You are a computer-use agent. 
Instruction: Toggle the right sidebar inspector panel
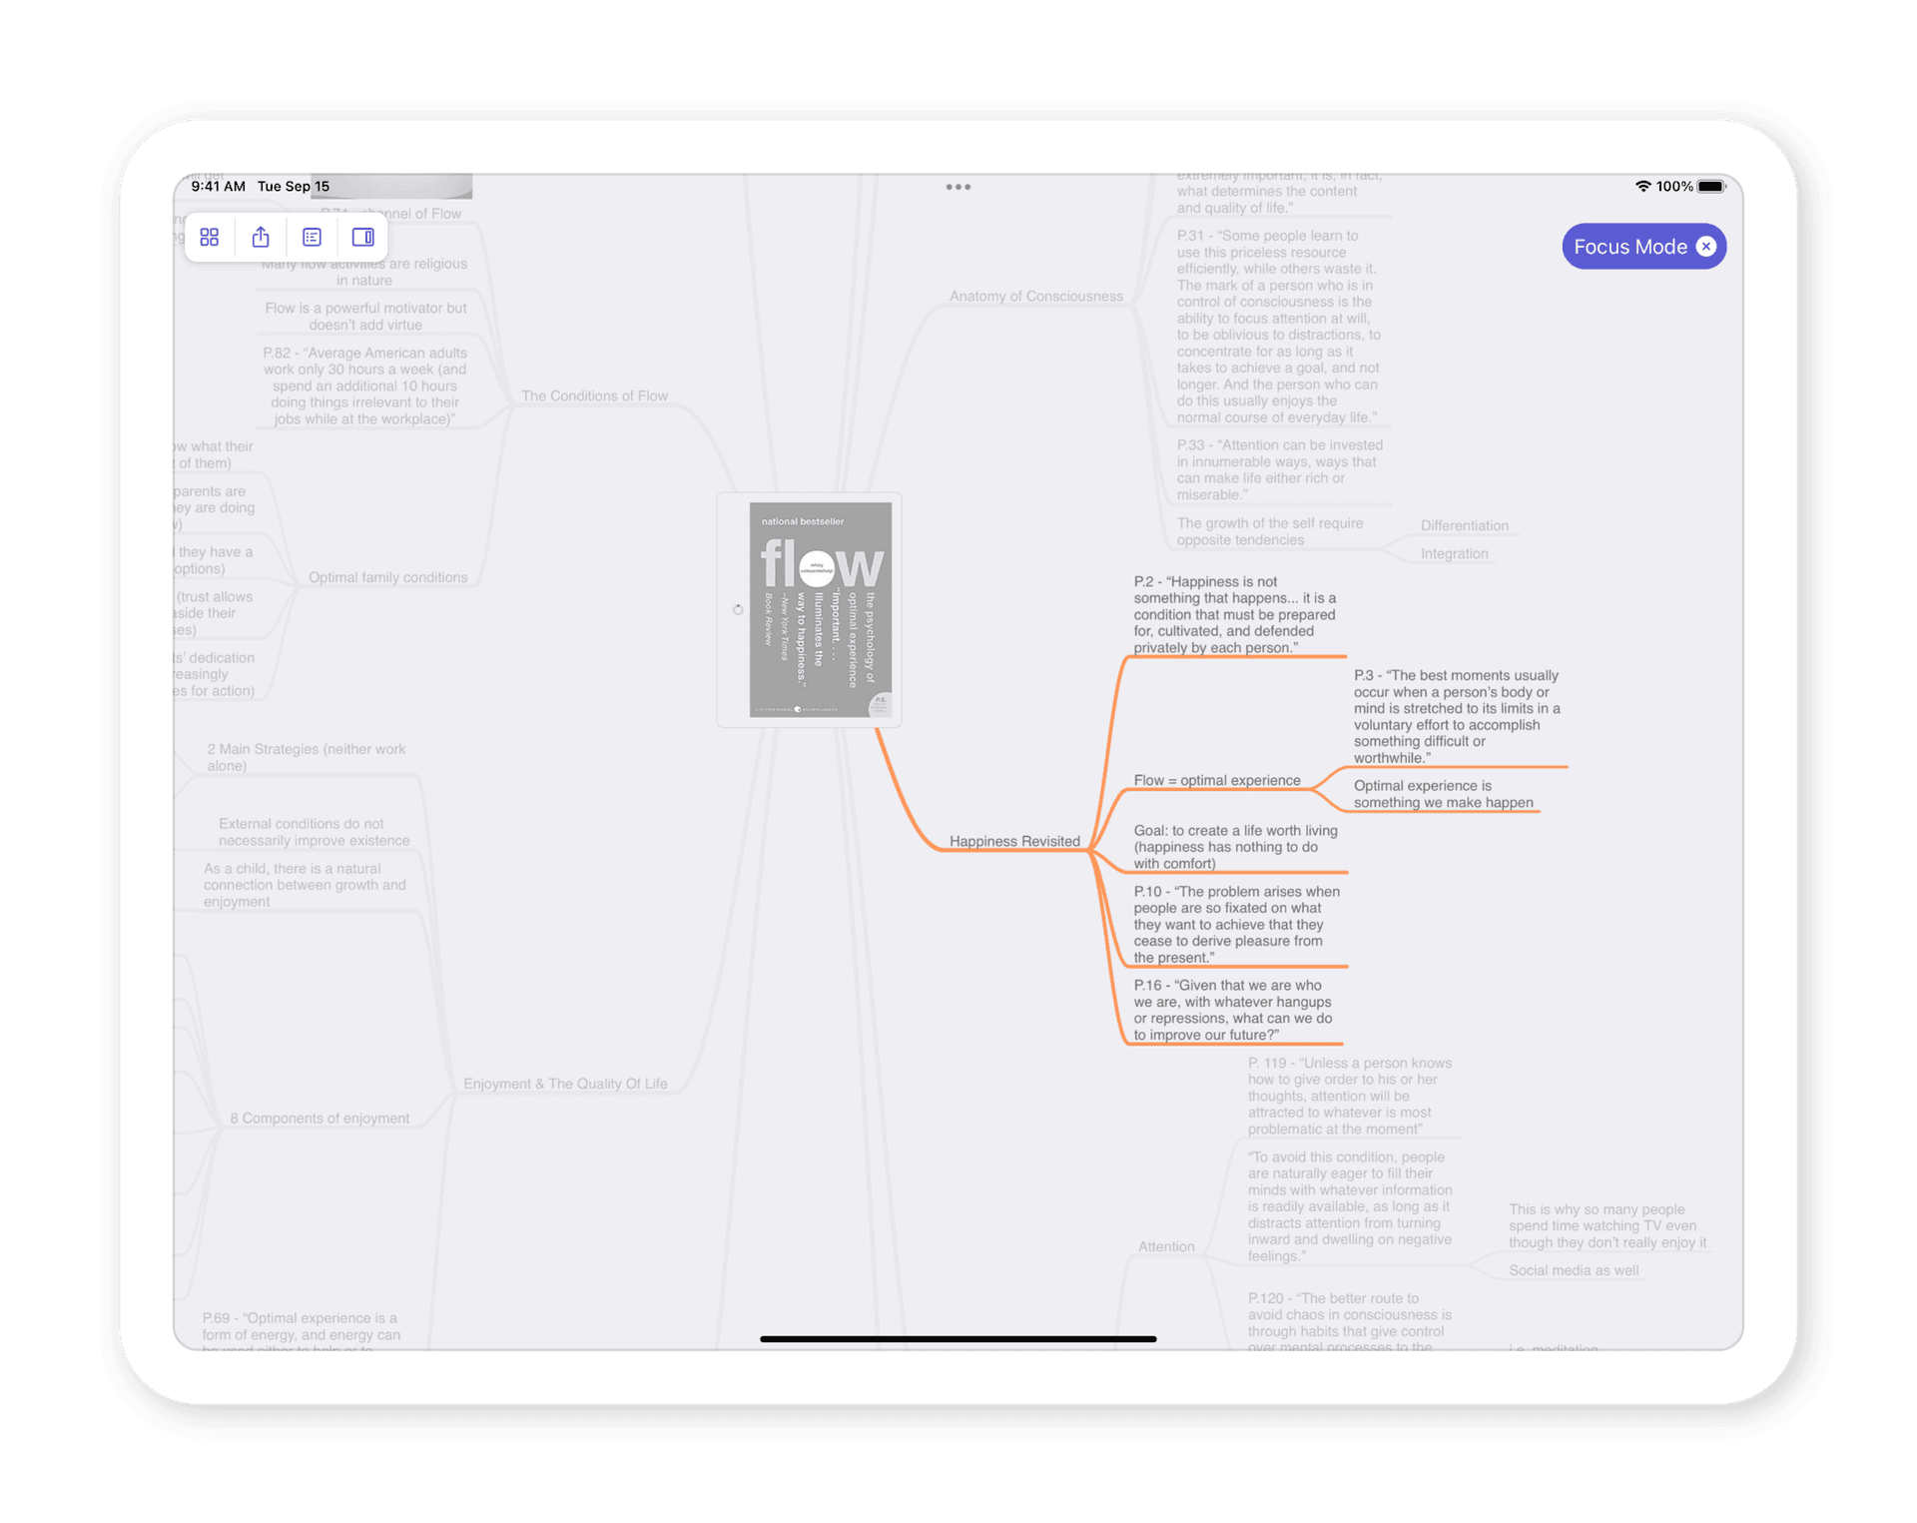point(362,238)
